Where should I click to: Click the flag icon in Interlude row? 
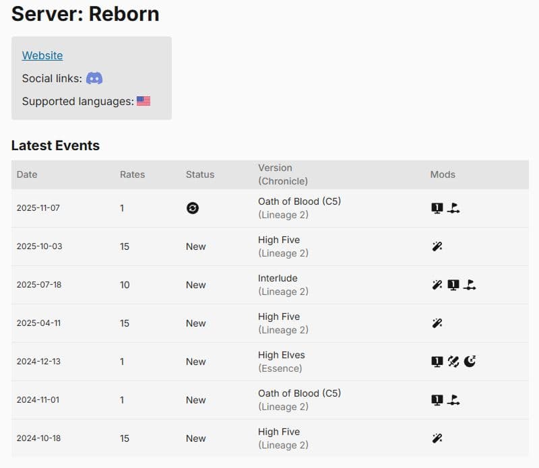[470, 285]
